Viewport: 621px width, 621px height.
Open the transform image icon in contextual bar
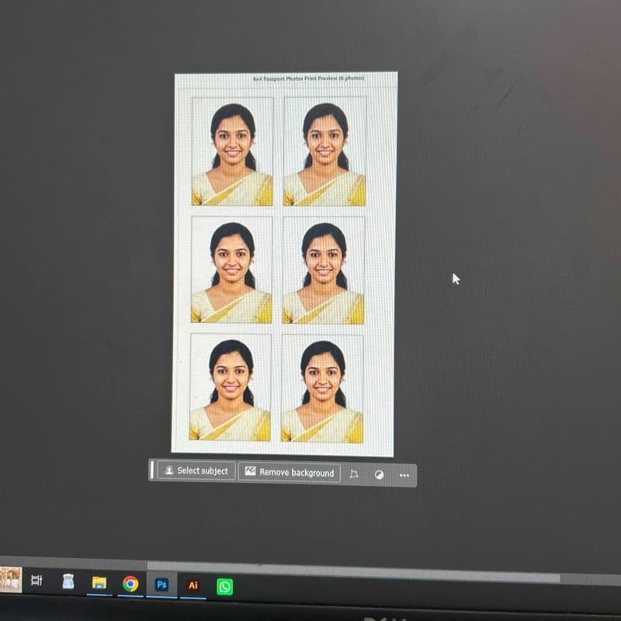click(x=354, y=474)
